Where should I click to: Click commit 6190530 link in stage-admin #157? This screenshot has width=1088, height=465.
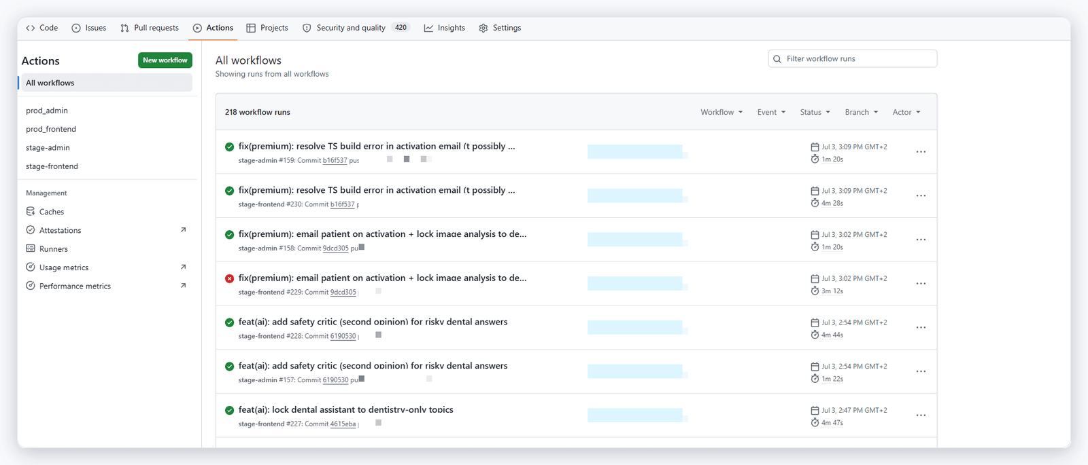pos(335,380)
